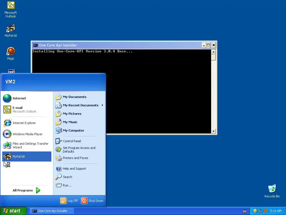Open Control Panel

pyautogui.click(x=79, y=141)
